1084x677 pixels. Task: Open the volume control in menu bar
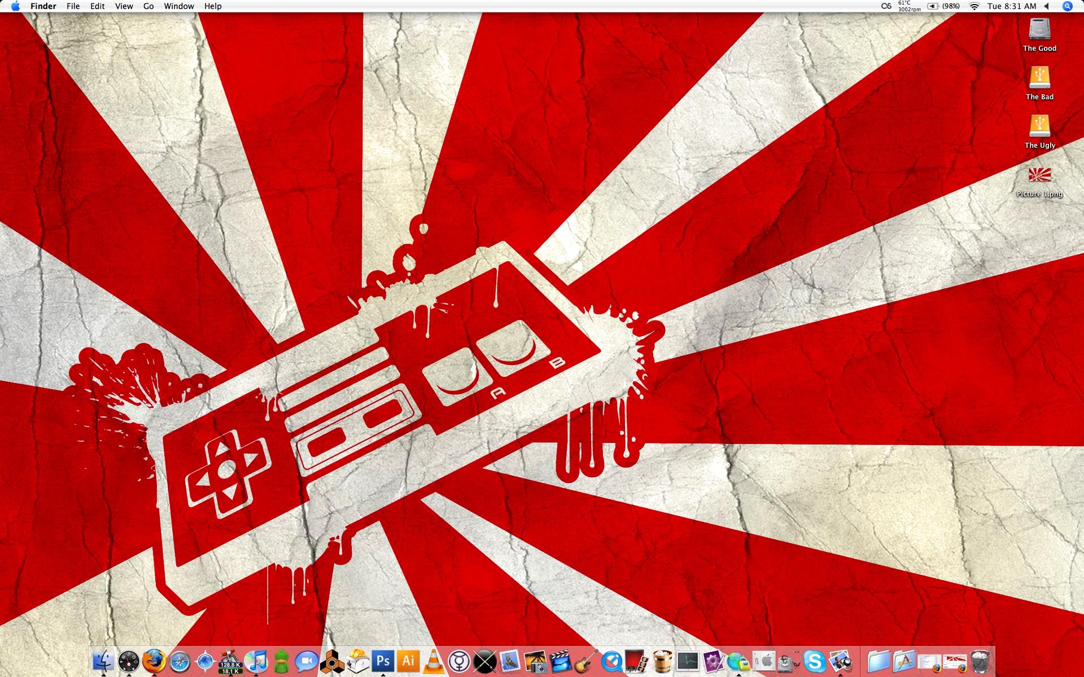pos(1047,6)
